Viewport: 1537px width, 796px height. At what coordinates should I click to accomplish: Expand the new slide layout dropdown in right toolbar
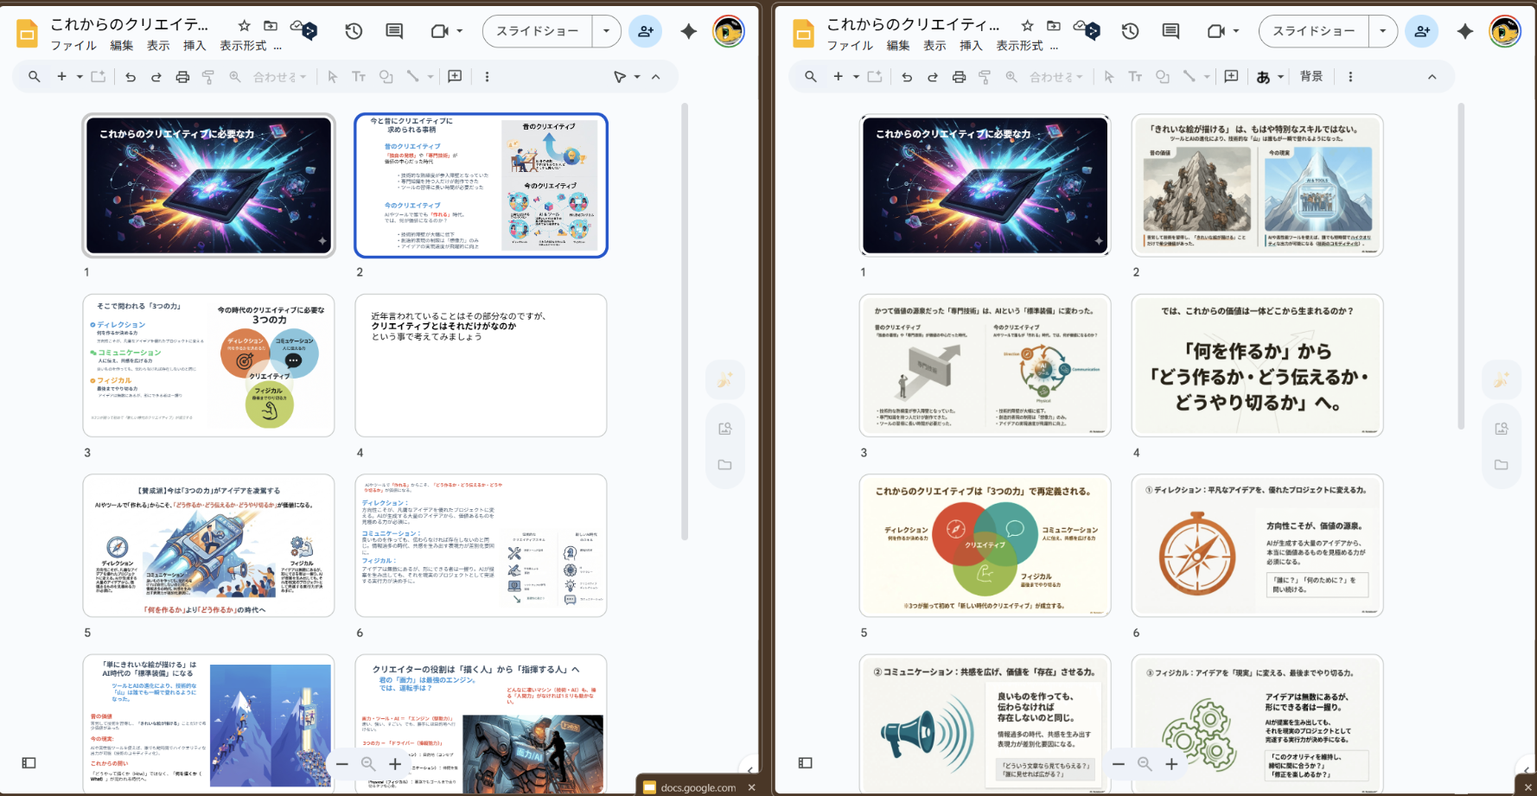pyautogui.click(x=856, y=77)
